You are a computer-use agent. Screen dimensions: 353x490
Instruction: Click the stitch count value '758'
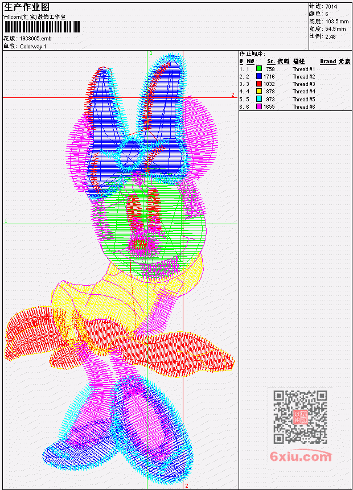click(270, 69)
